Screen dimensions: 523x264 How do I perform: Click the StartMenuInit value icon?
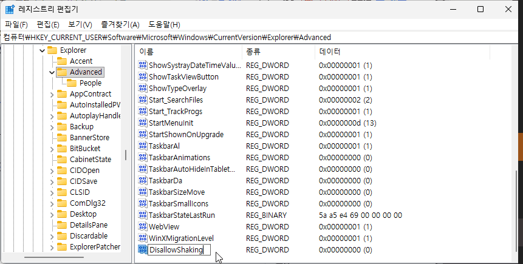tap(143, 123)
